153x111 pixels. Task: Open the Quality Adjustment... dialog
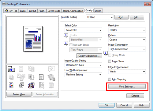(89, 56)
